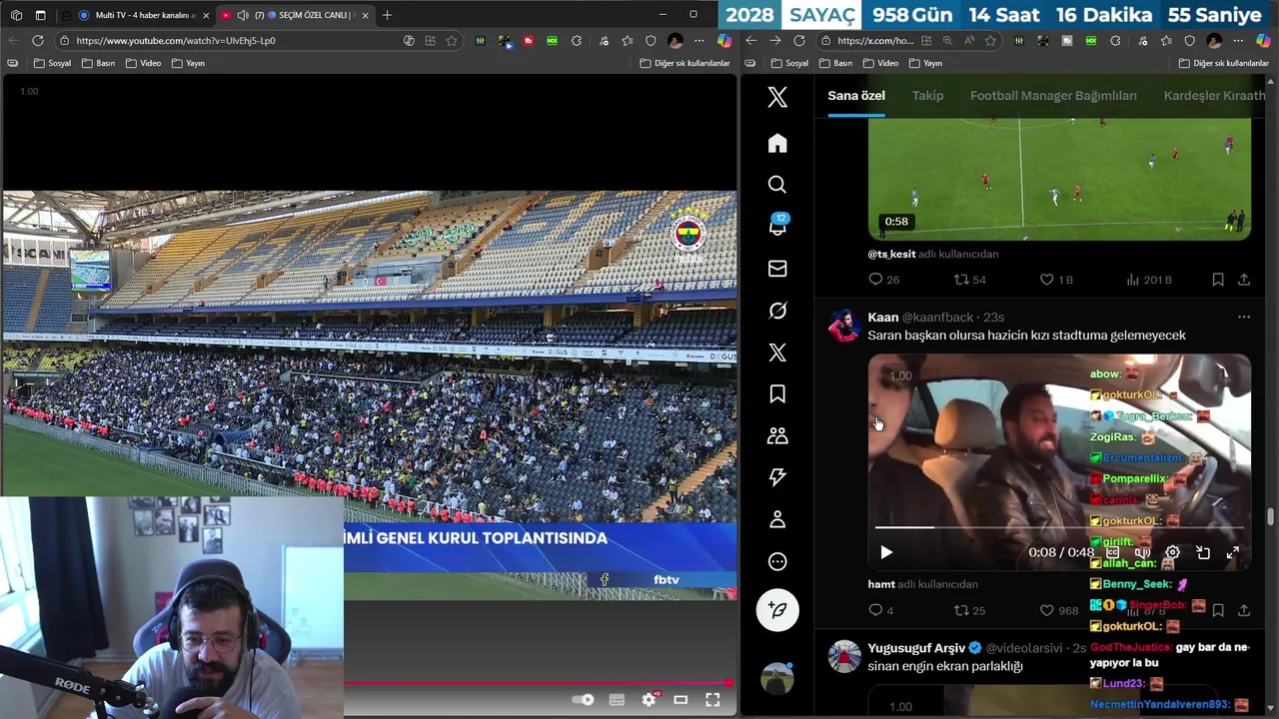This screenshot has height=719, width=1279.
Task: Switch to Takip tab
Action: 927,96
